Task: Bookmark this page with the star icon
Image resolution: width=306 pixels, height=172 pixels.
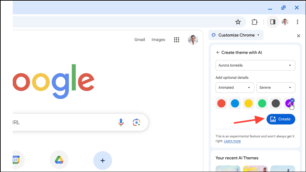Action: (238, 22)
